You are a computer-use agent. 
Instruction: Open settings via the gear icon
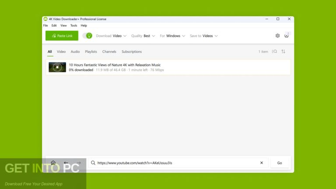tap(277, 36)
